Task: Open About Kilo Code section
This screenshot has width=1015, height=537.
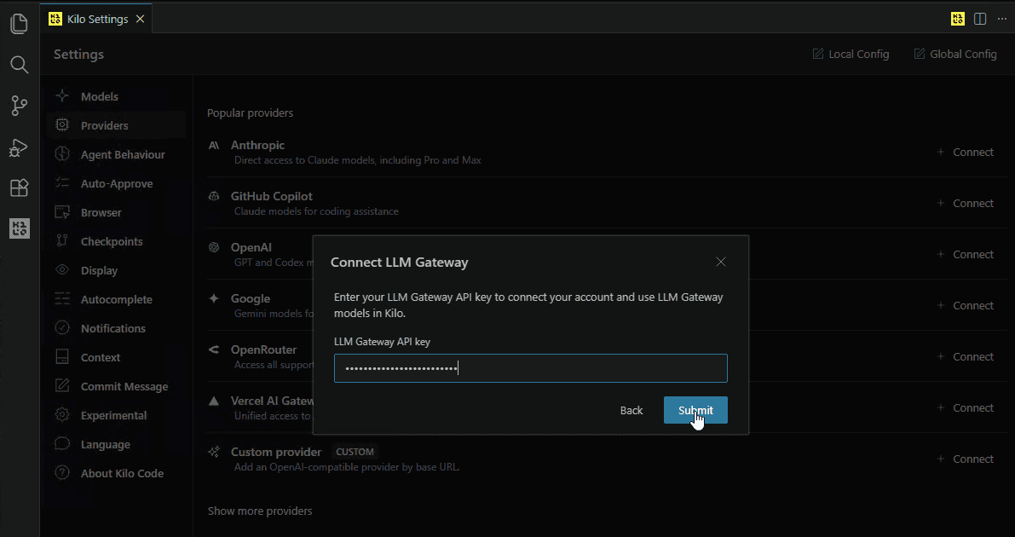Action: (116, 474)
